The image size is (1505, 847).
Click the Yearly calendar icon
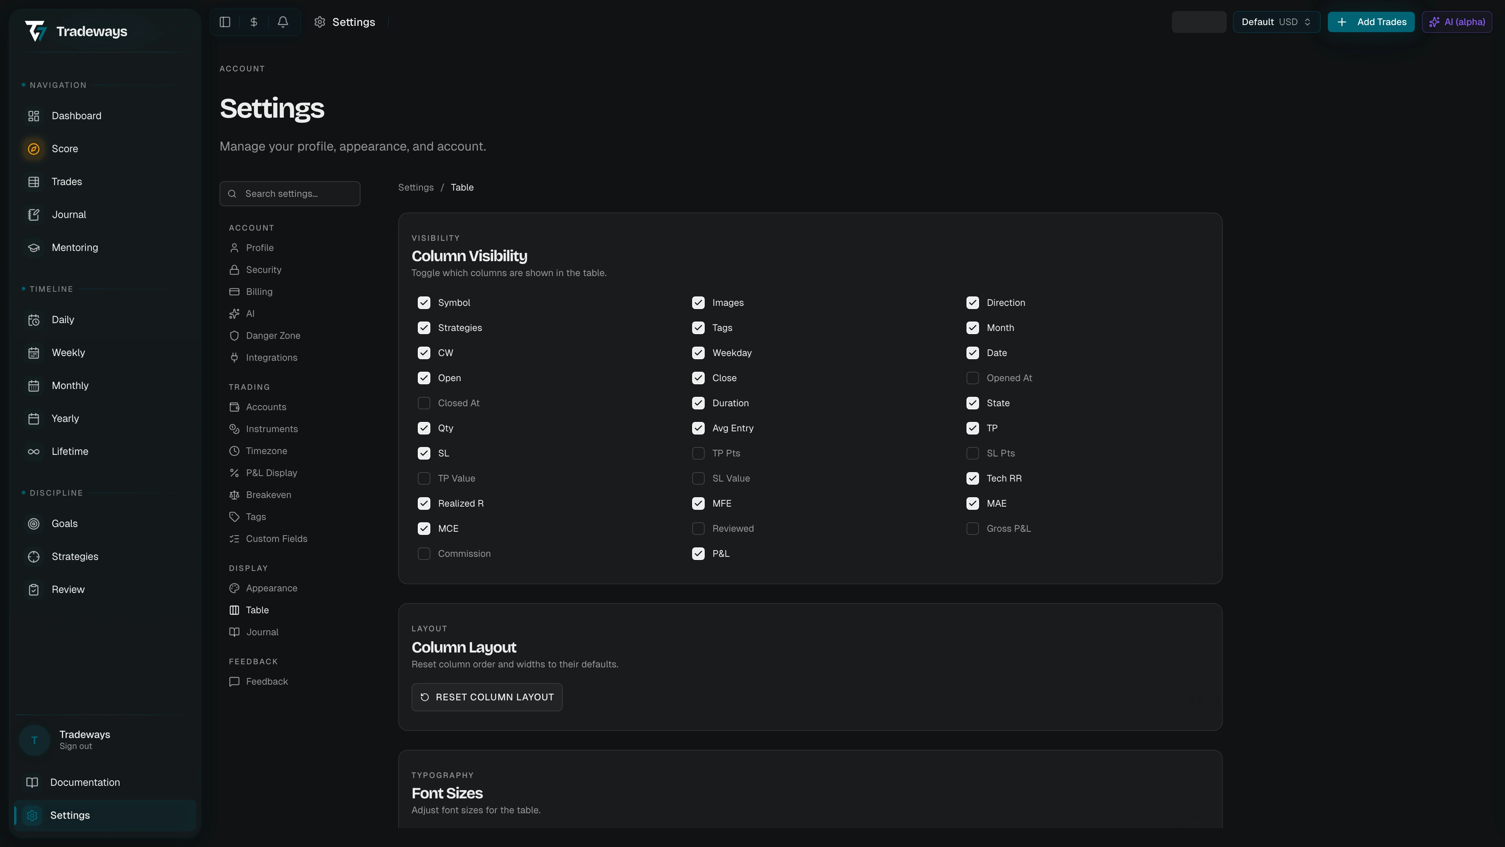[34, 418]
